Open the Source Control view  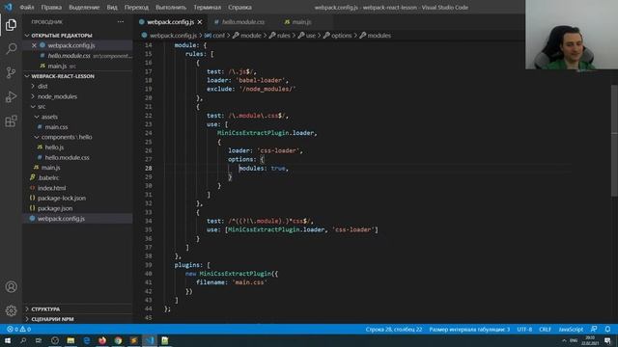11,73
